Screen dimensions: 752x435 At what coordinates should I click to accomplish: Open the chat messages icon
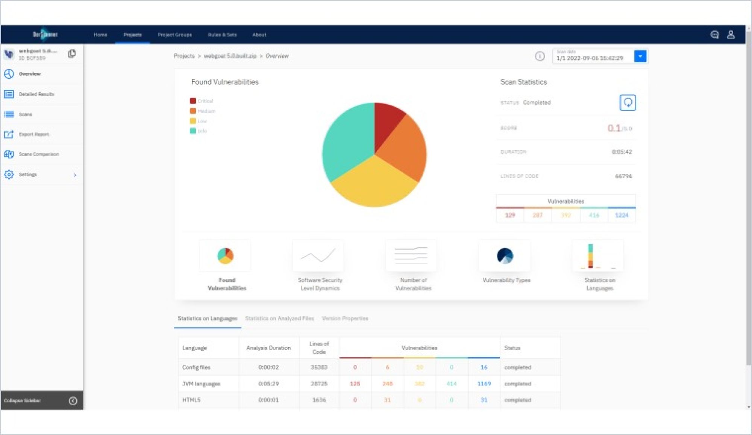(x=714, y=35)
